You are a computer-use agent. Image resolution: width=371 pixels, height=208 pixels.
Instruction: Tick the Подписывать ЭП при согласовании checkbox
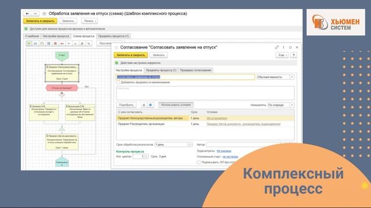point(198,162)
